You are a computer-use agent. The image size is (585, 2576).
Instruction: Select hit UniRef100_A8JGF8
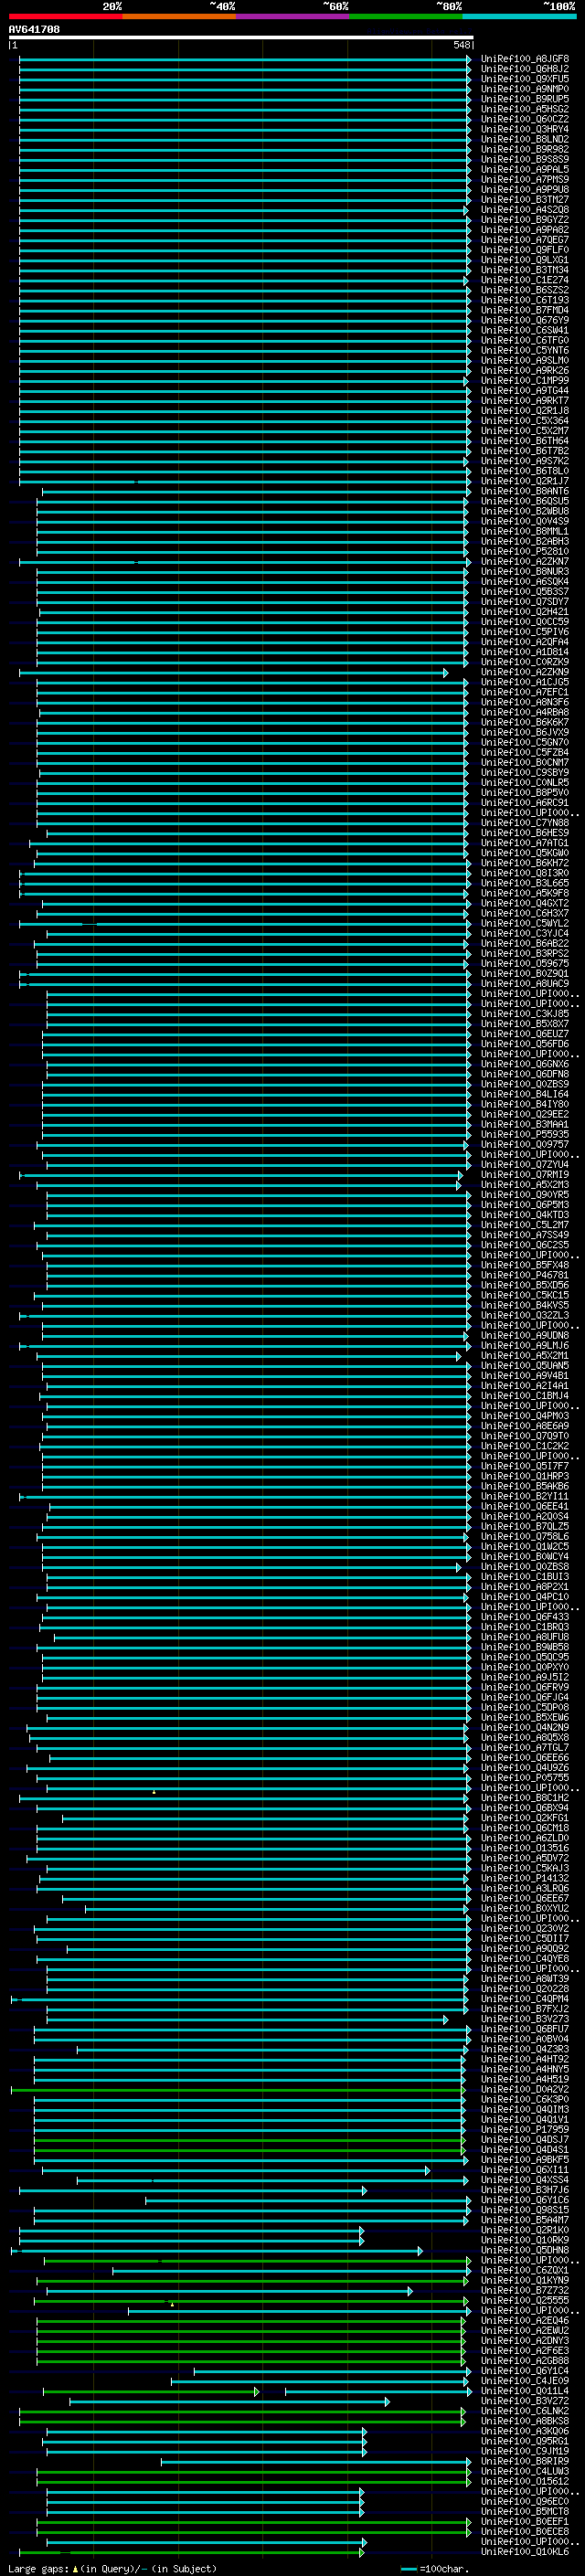tap(525, 59)
